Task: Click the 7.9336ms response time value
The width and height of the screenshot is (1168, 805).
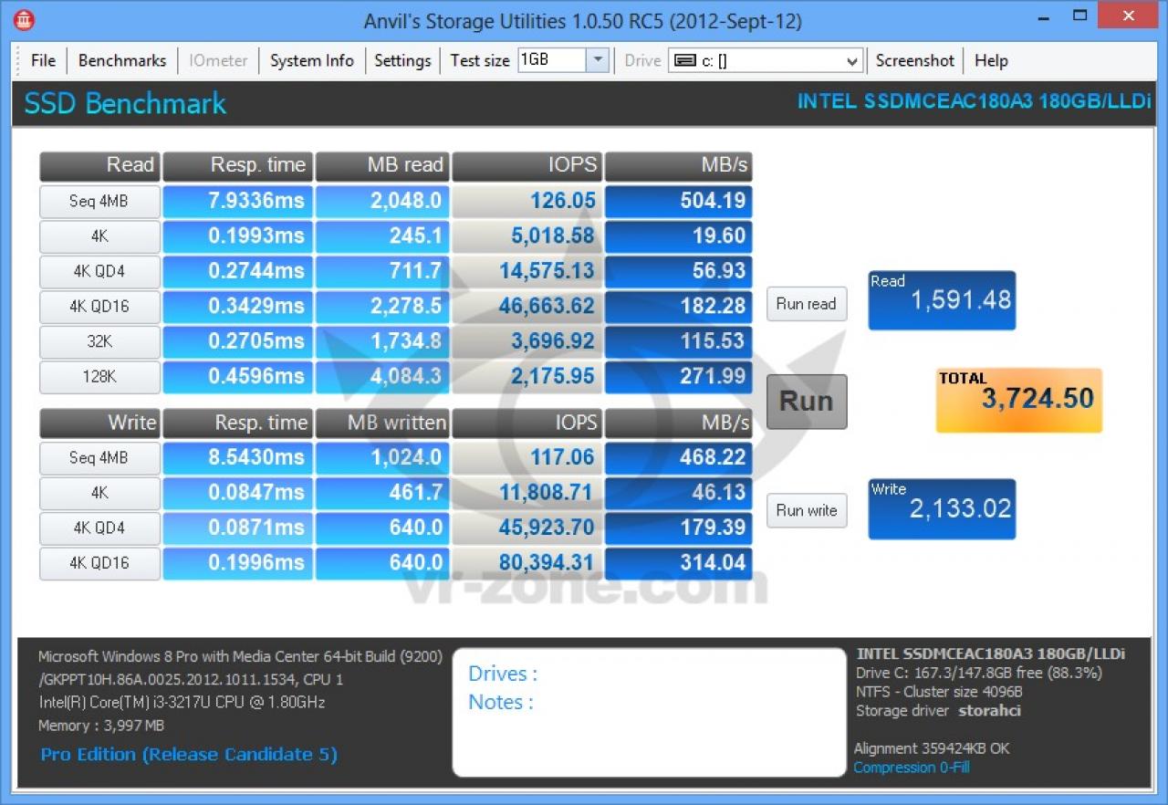Action: pyautogui.click(x=237, y=201)
